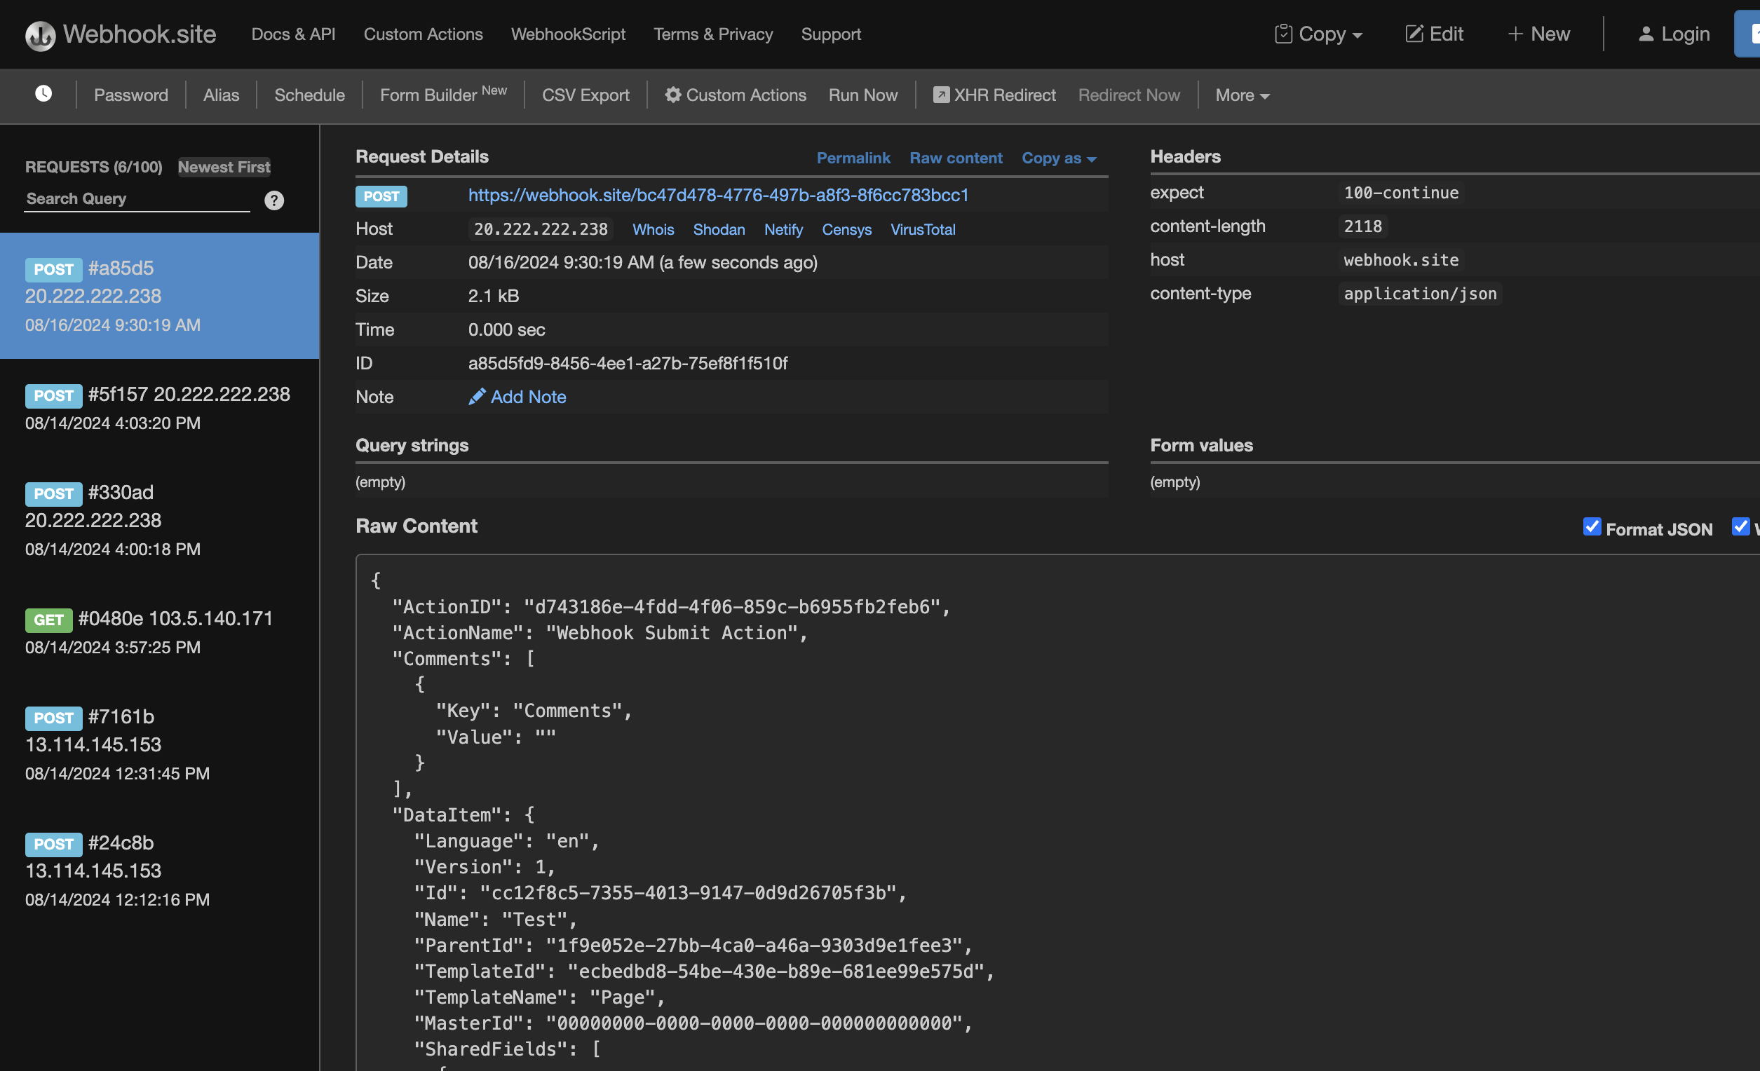Viewport: 1760px width, 1071px height.
Task: Expand the More dropdown in toolbar
Action: coord(1242,95)
